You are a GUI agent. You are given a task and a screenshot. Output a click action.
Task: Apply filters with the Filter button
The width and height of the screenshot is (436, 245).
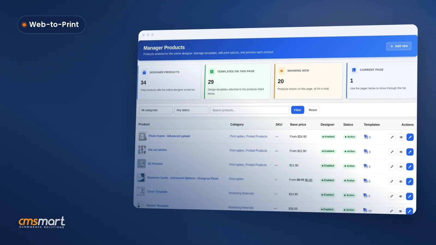298,110
